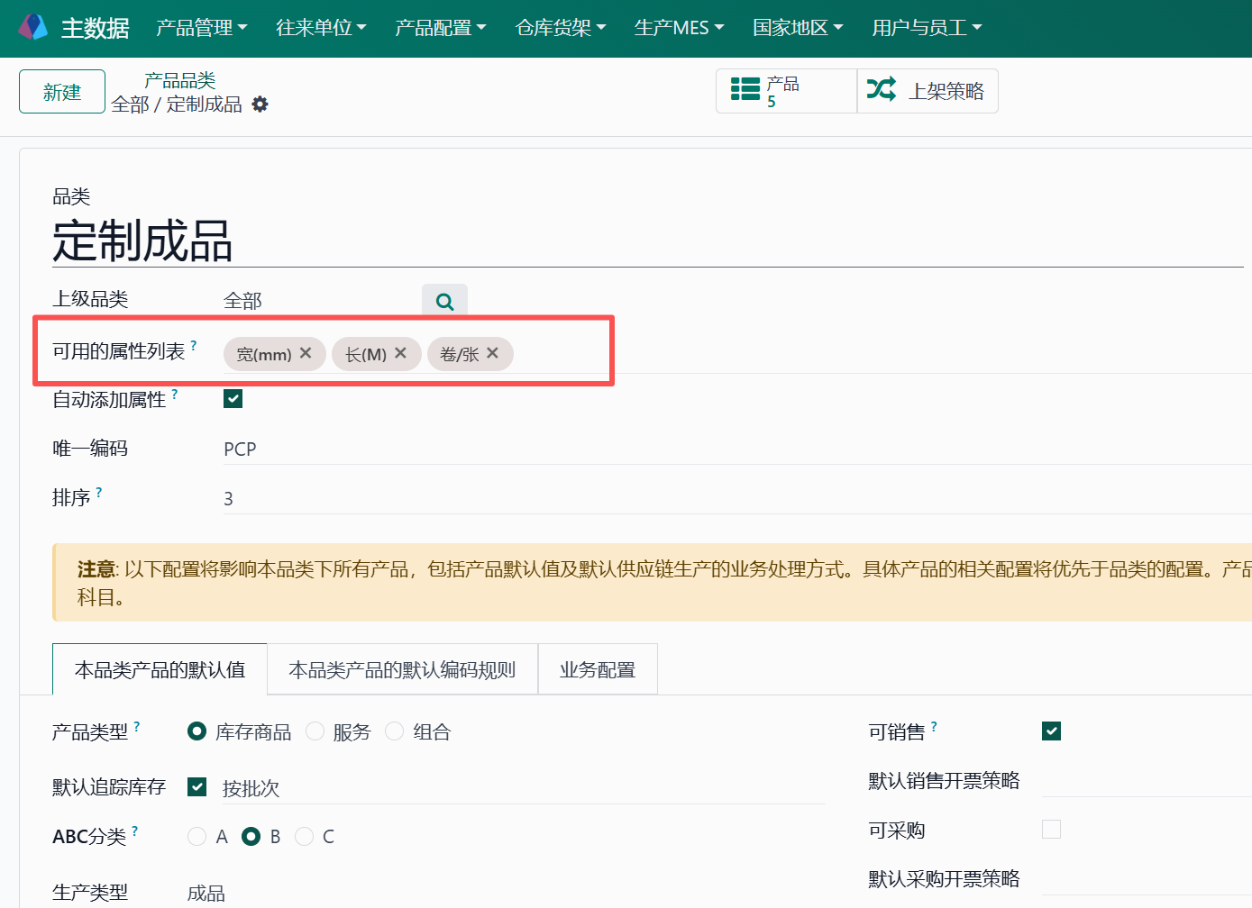The width and height of the screenshot is (1252, 908).
Task: Click the shuffle icon on 上架策略 button
Action: click(881, 89)
